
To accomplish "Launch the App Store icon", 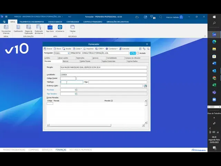I will coord(50,28).
